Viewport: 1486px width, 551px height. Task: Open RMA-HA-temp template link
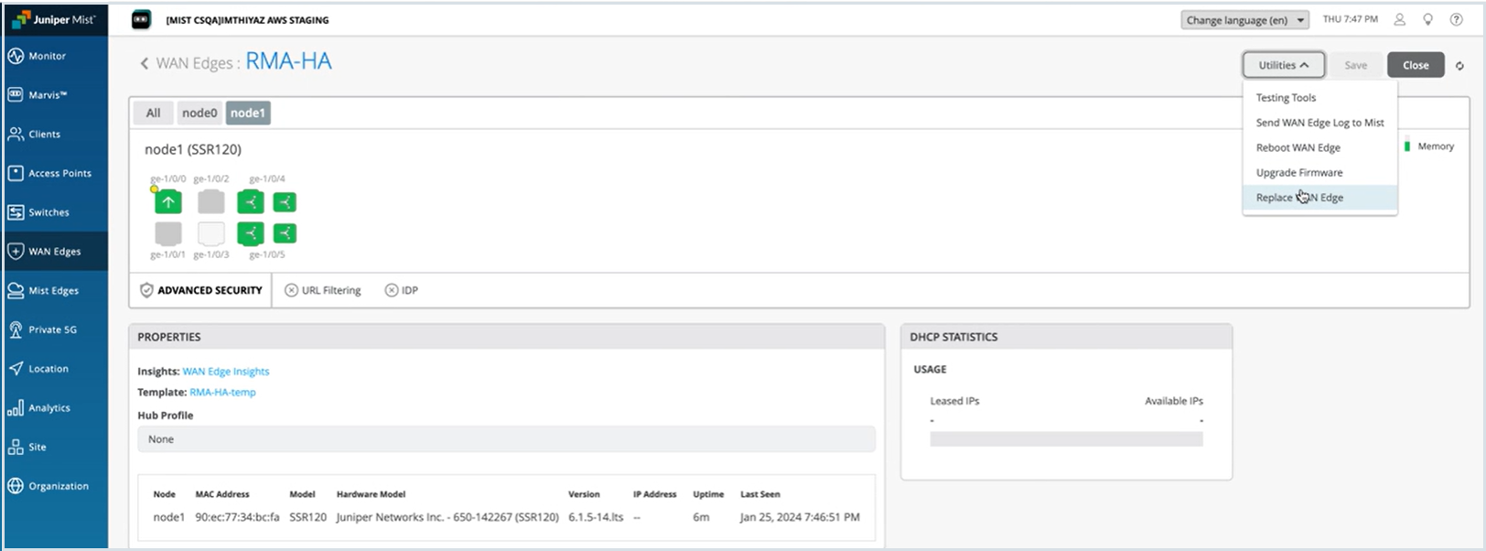point(222,392)
